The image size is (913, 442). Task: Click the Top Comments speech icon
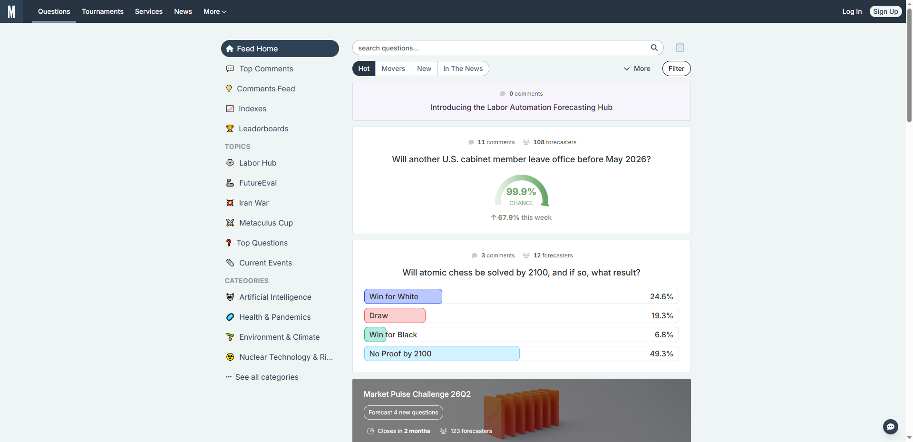coord(230,69)
